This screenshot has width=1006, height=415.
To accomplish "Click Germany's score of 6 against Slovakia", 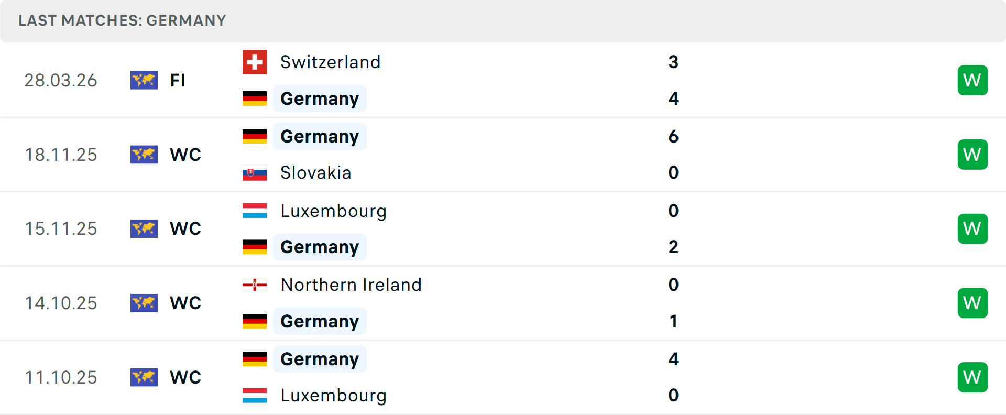I will click(673, 136).
